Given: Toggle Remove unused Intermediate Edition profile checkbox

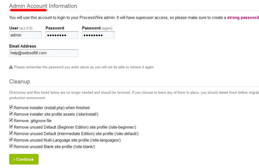Looking at the screenshot, I should coord(11,133).
